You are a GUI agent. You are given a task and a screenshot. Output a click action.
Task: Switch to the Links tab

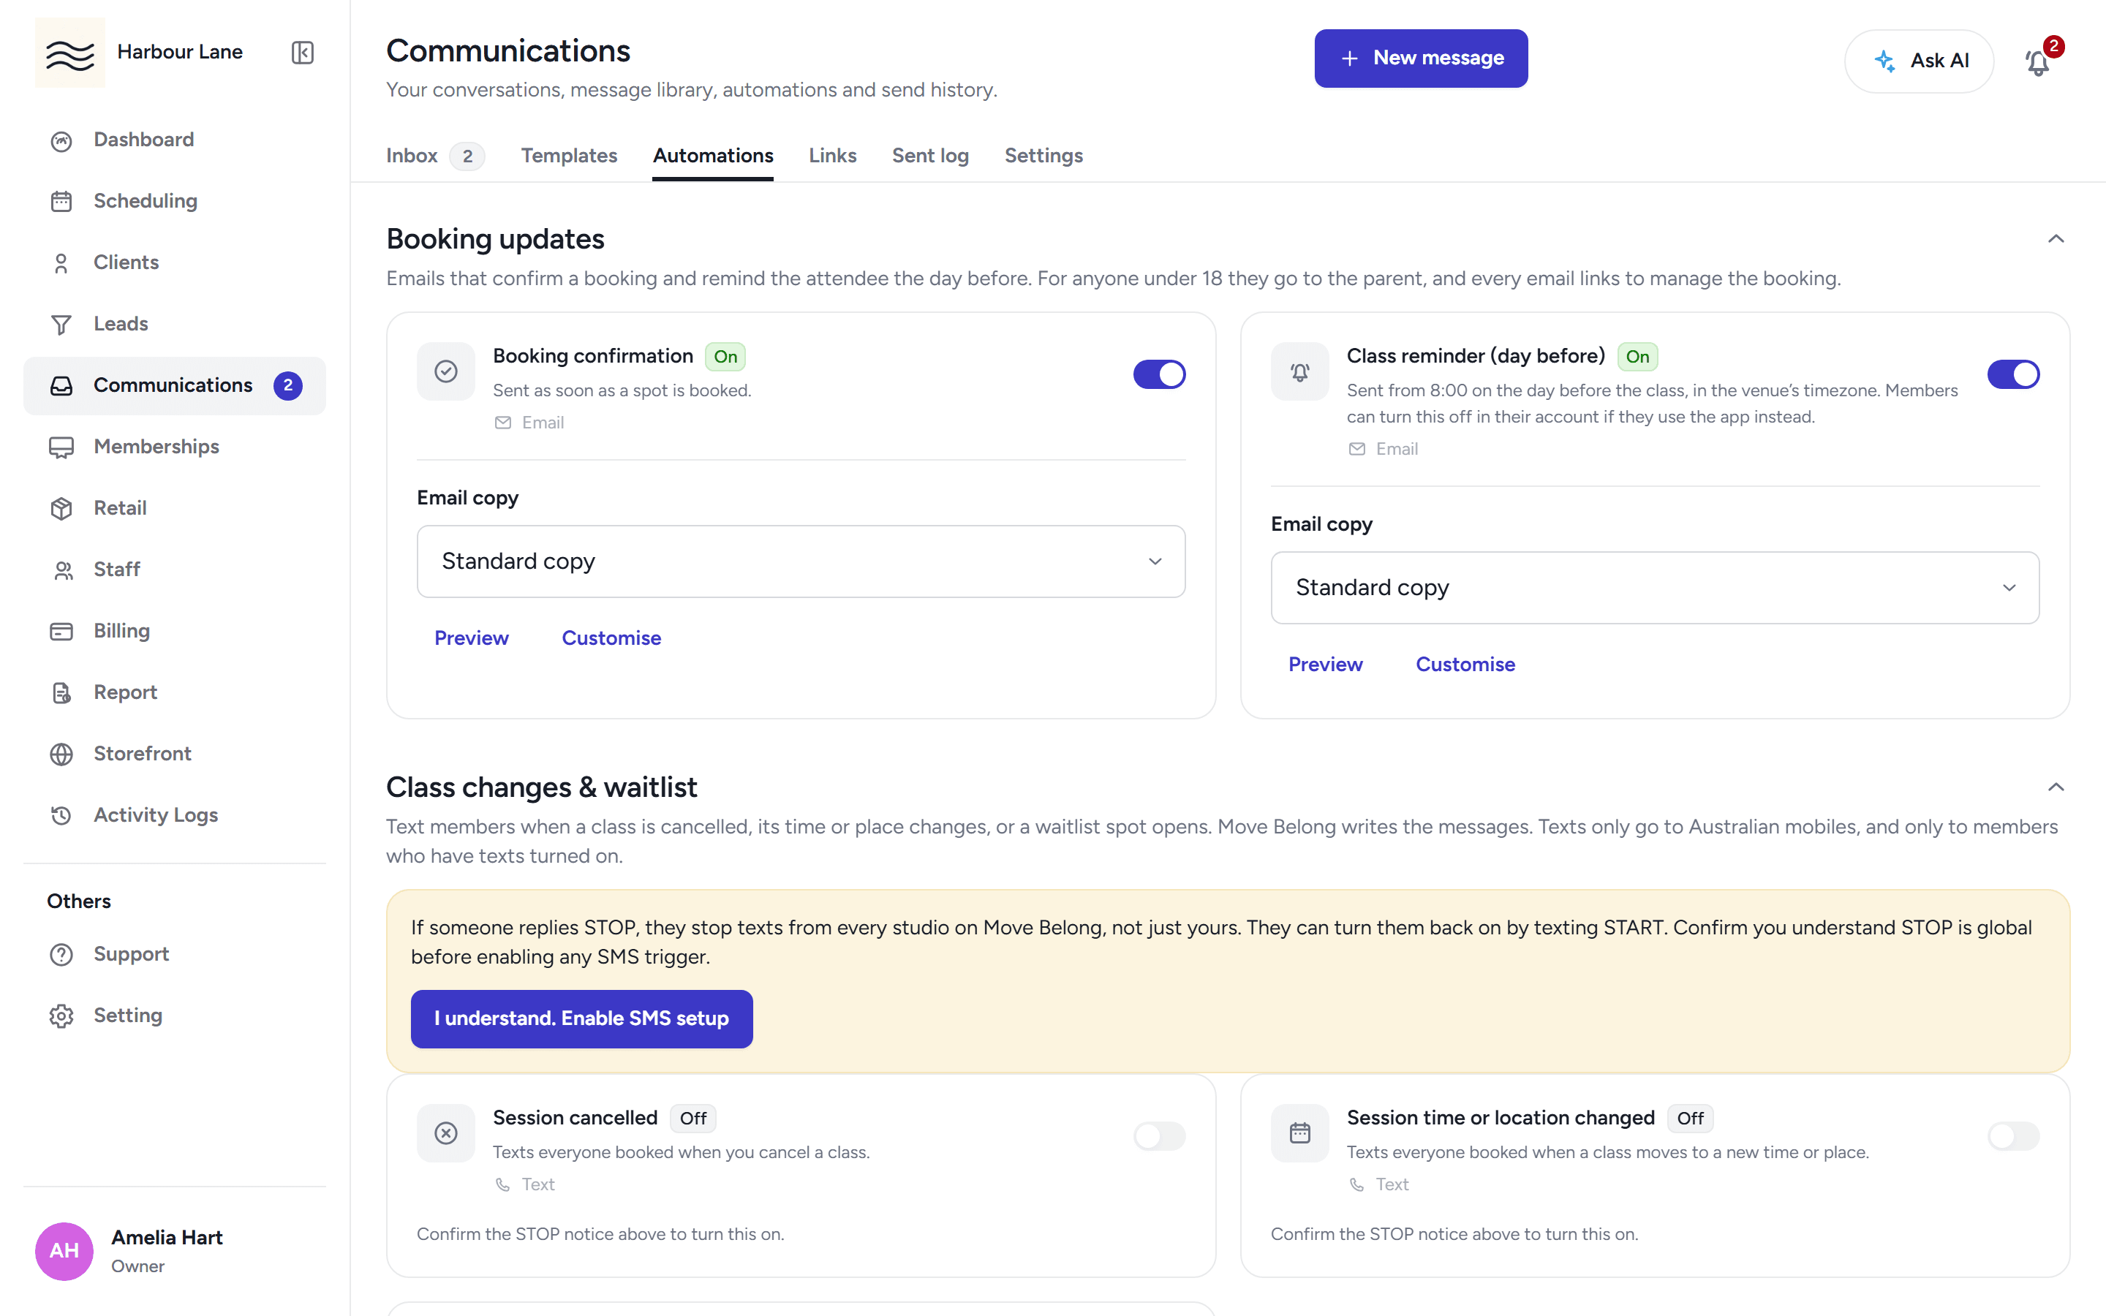coord(833,156)
